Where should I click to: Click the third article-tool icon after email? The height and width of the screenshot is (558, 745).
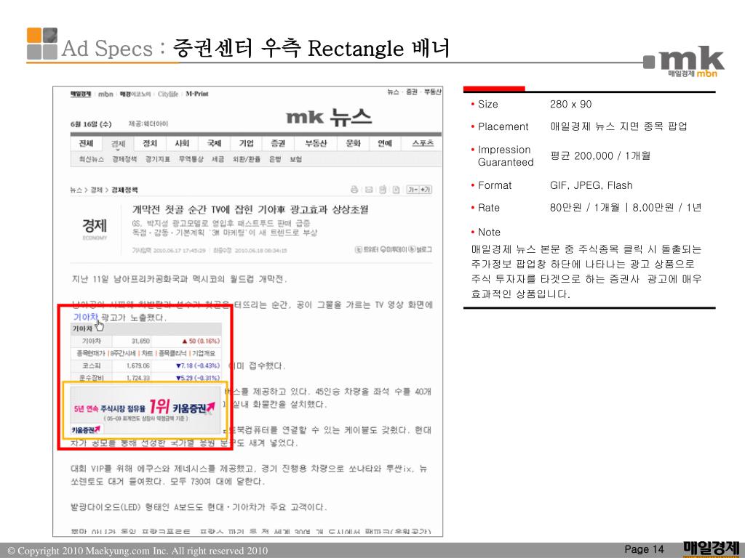[383, 190]
